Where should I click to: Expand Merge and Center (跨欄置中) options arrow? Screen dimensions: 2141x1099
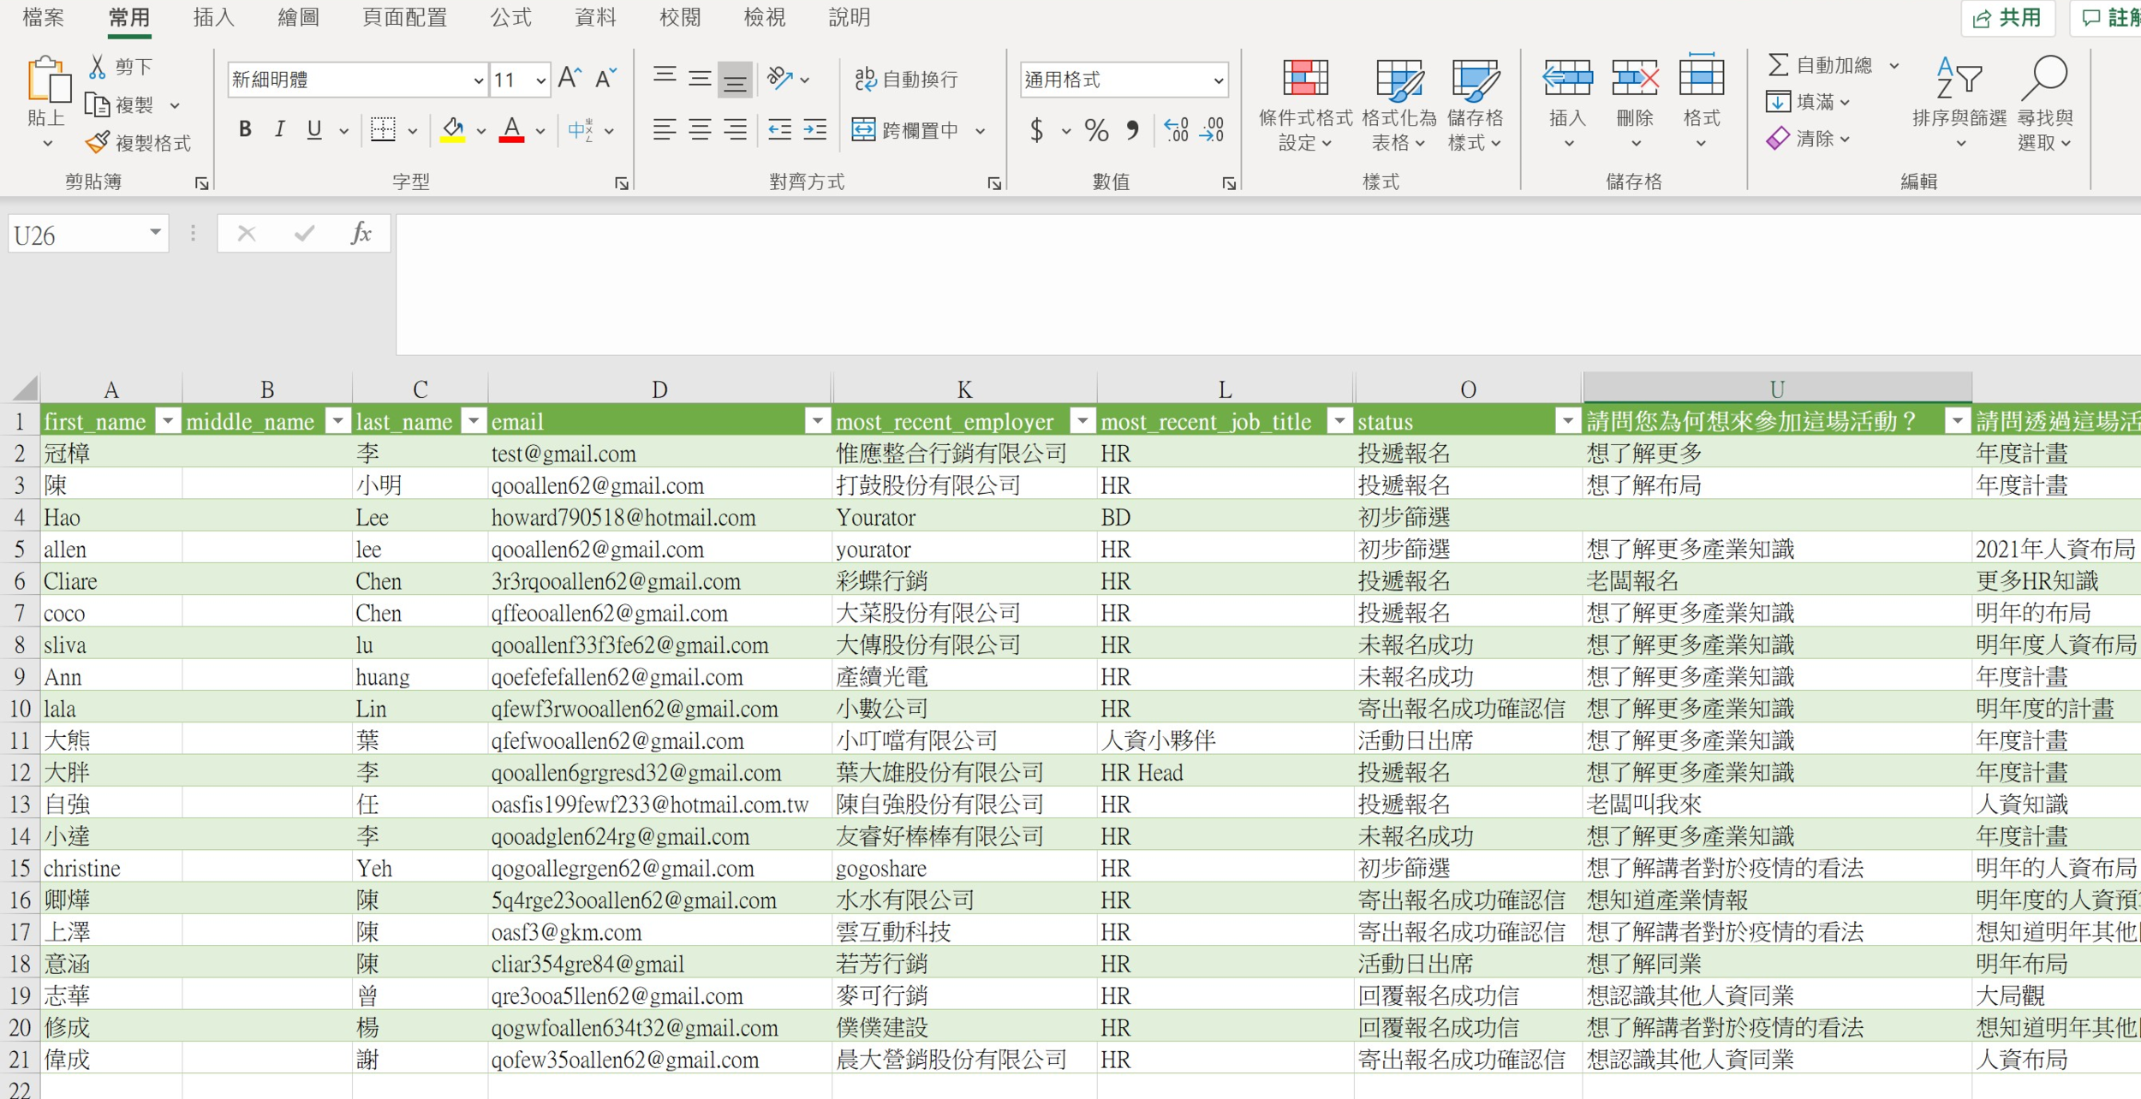tap(981, 131)
